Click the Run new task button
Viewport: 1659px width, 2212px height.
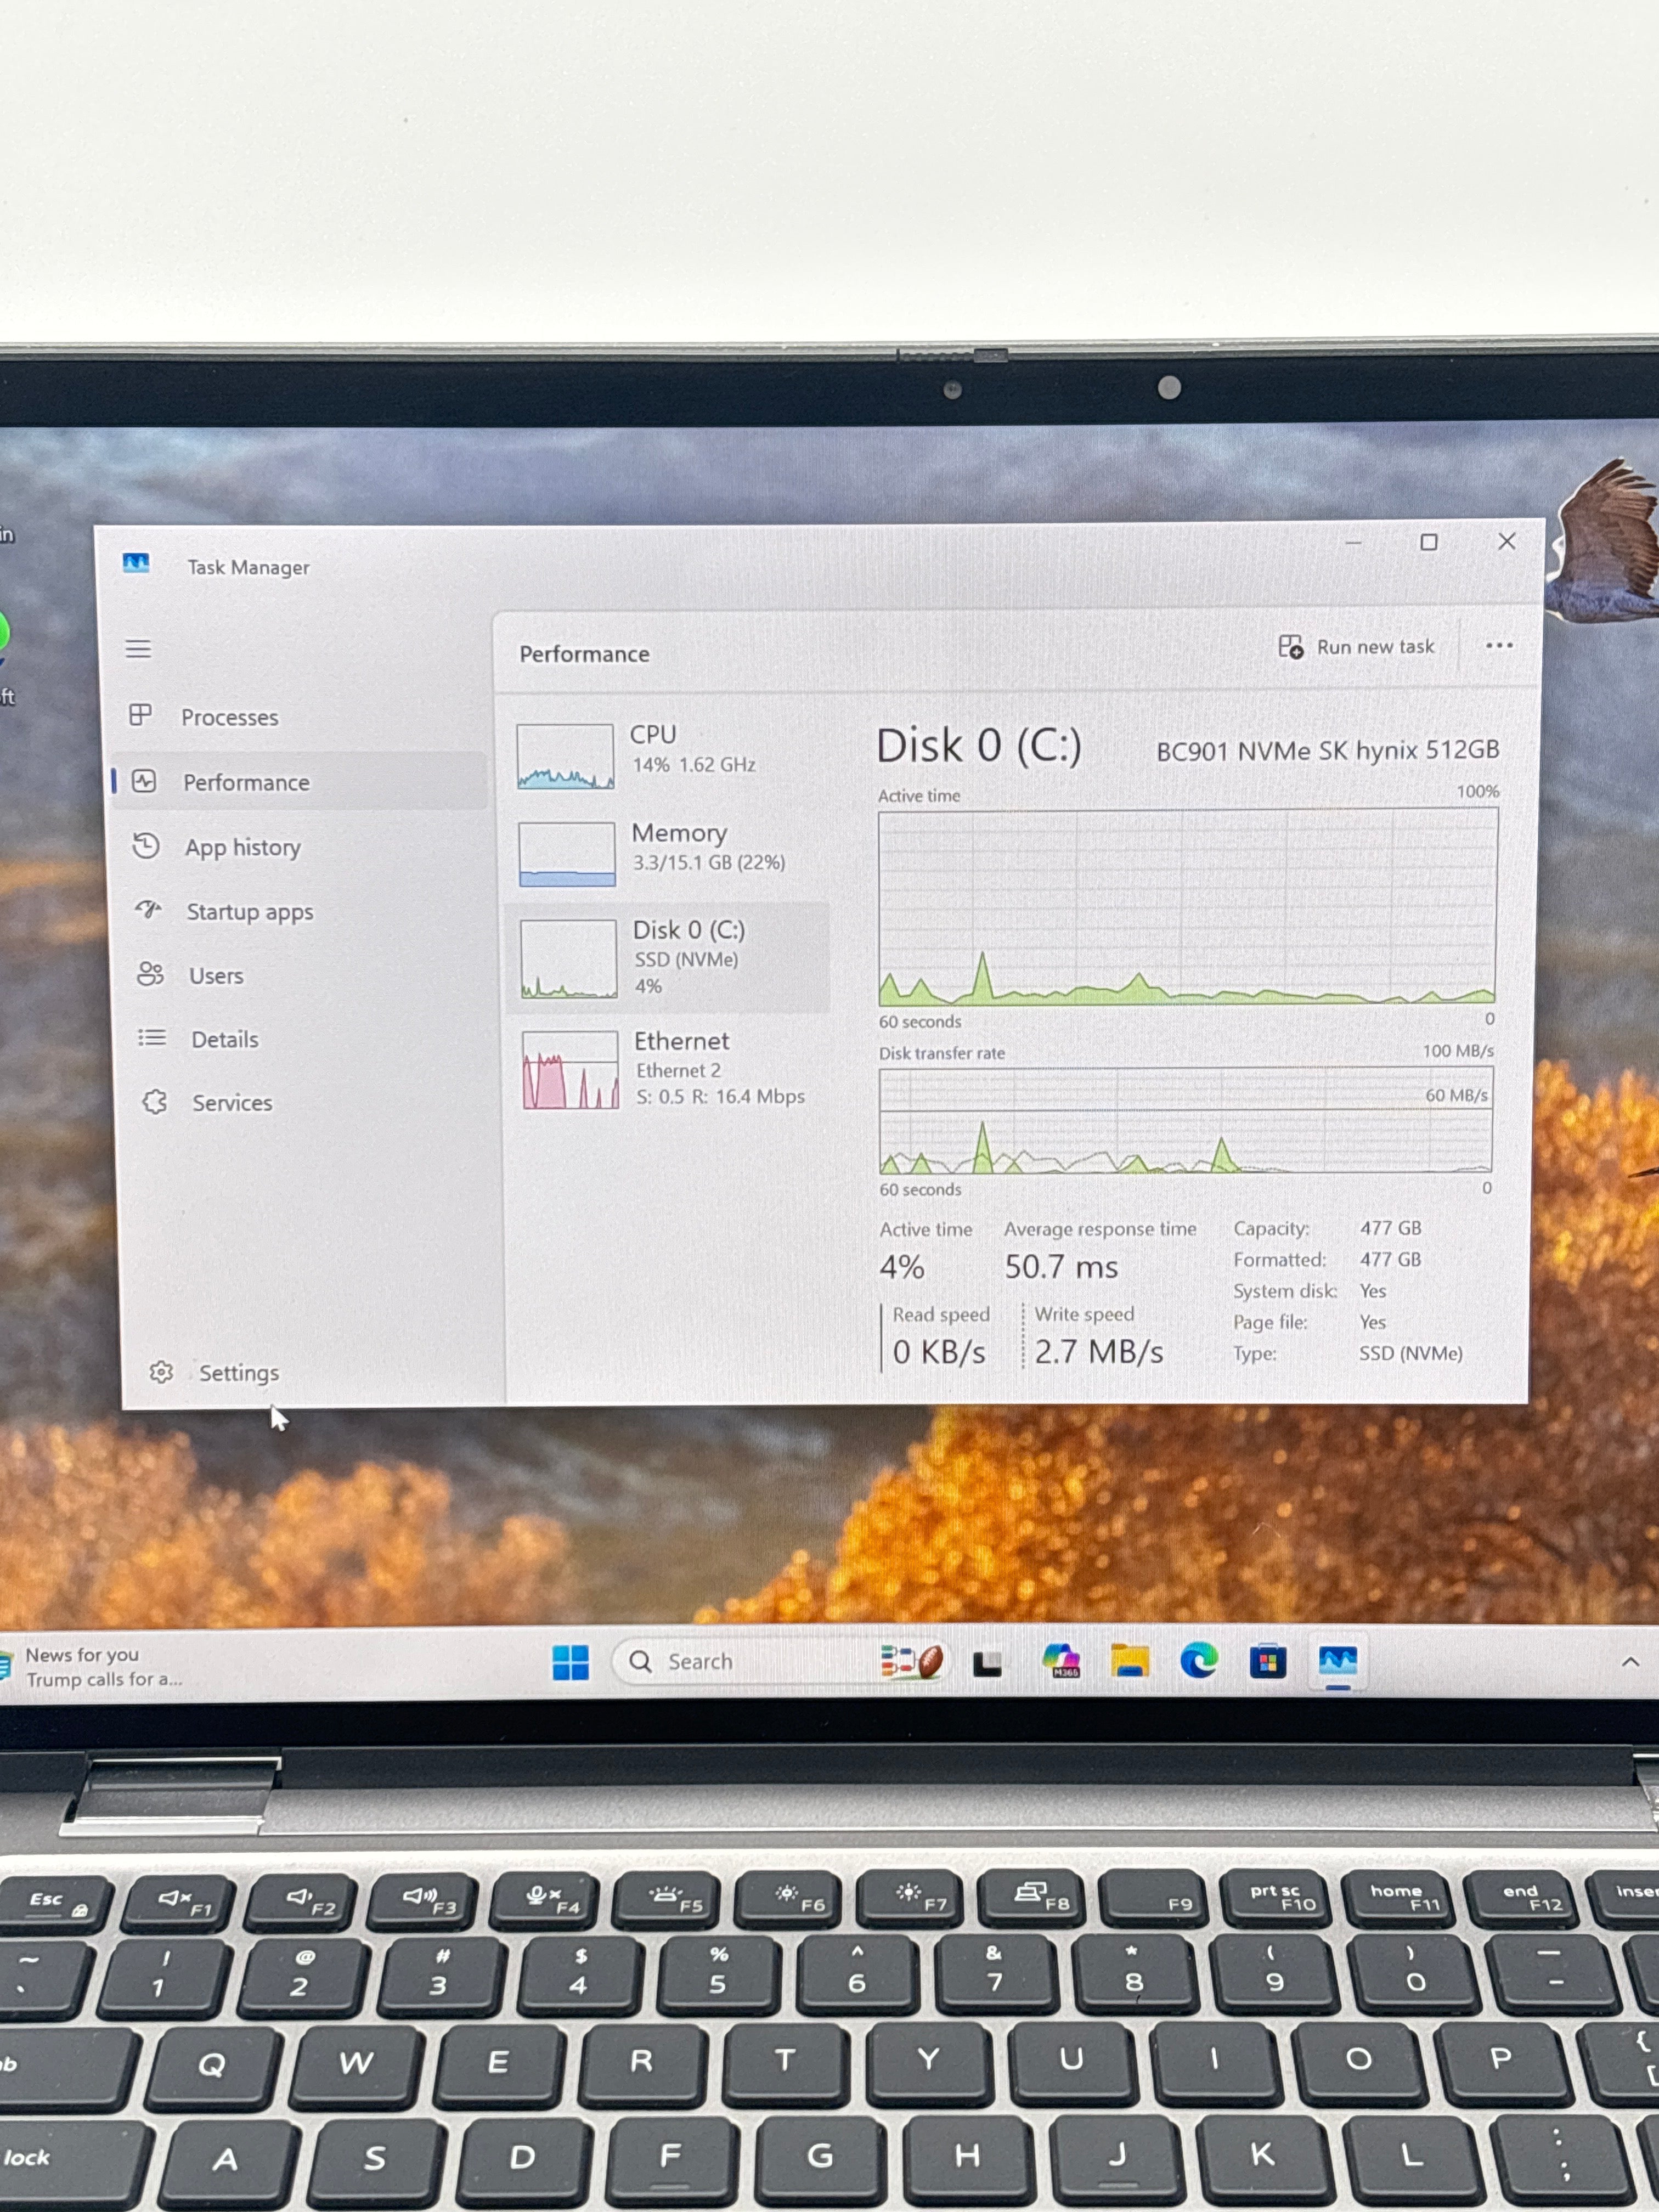pos(1357,647)
